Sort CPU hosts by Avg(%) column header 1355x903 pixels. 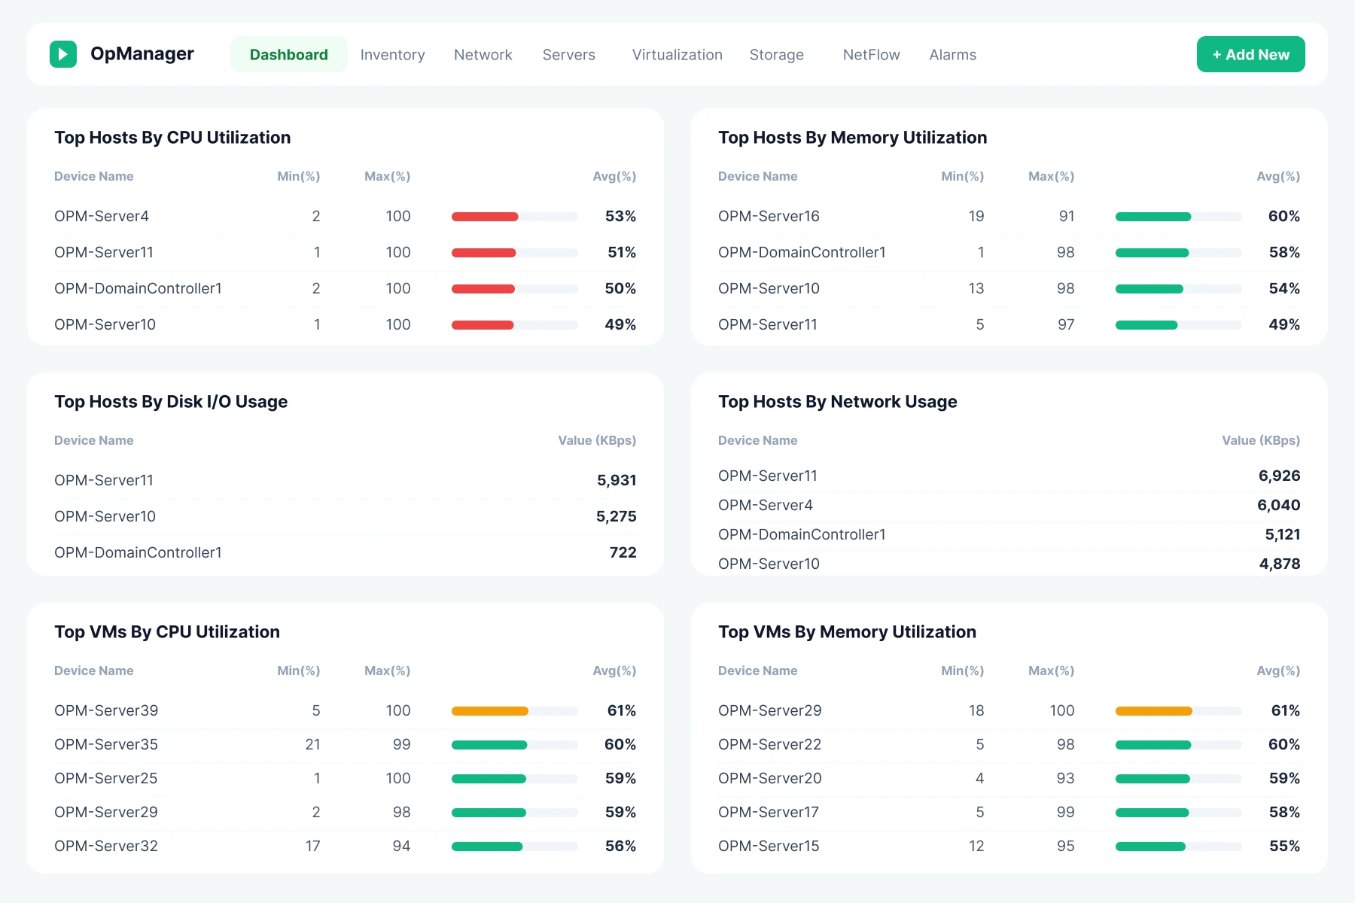(614, 177)
